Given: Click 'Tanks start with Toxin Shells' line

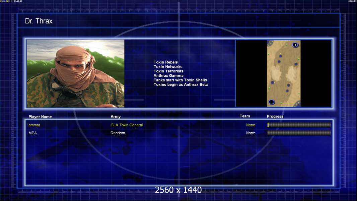Looking at the screenshot, I should point(180,80).
